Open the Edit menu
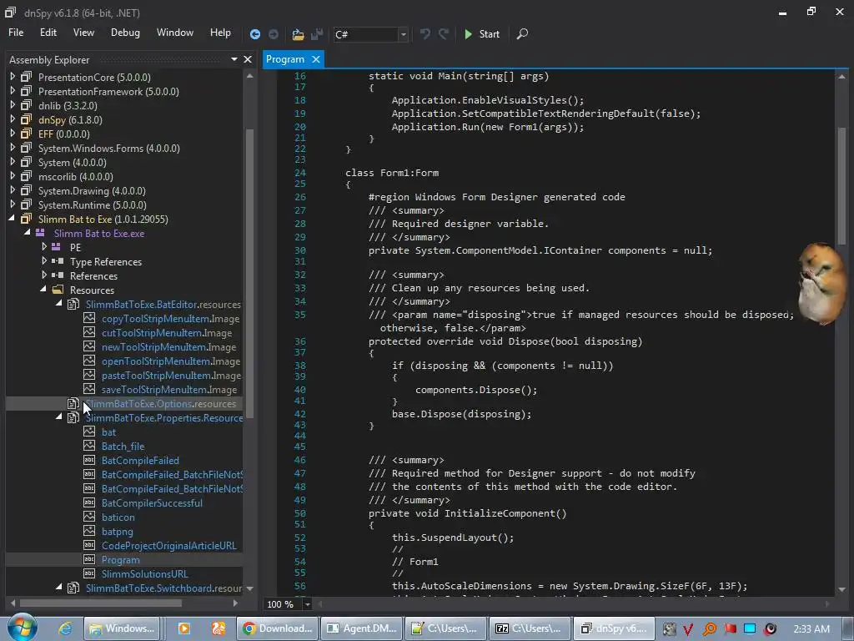854x641 pixels. [x=48, y=33]
